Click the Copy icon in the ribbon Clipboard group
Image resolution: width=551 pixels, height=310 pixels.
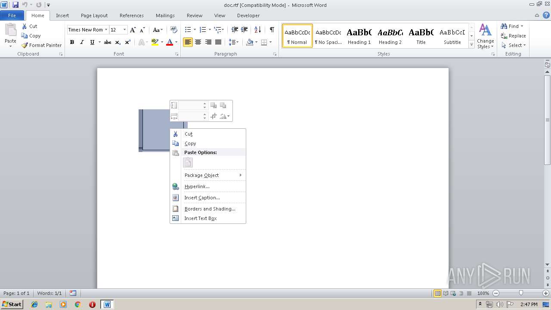click(x=25, y=36)
